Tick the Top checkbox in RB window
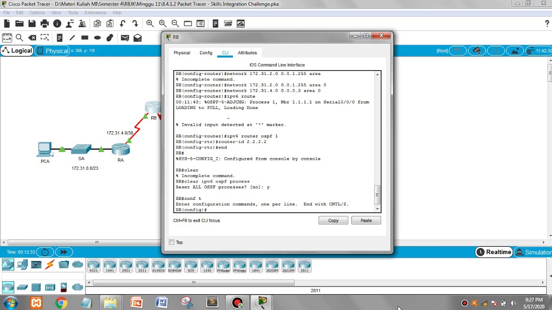552x310 pixels. coord(172,242)
